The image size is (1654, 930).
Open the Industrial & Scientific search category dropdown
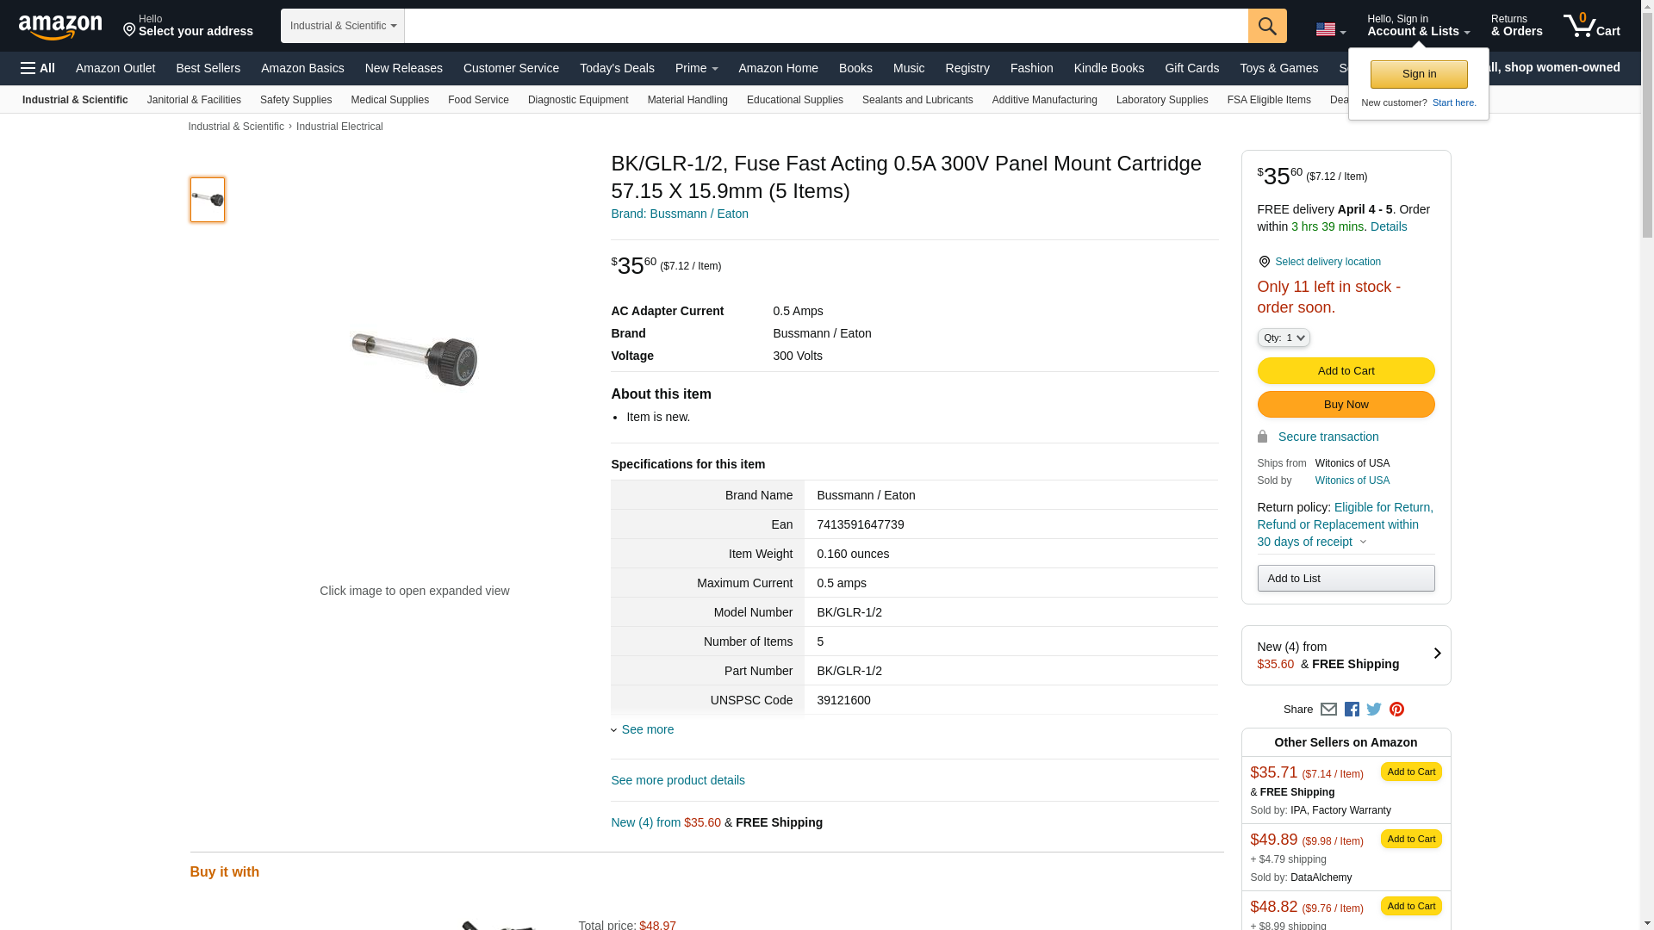click(x=343, y=26)
